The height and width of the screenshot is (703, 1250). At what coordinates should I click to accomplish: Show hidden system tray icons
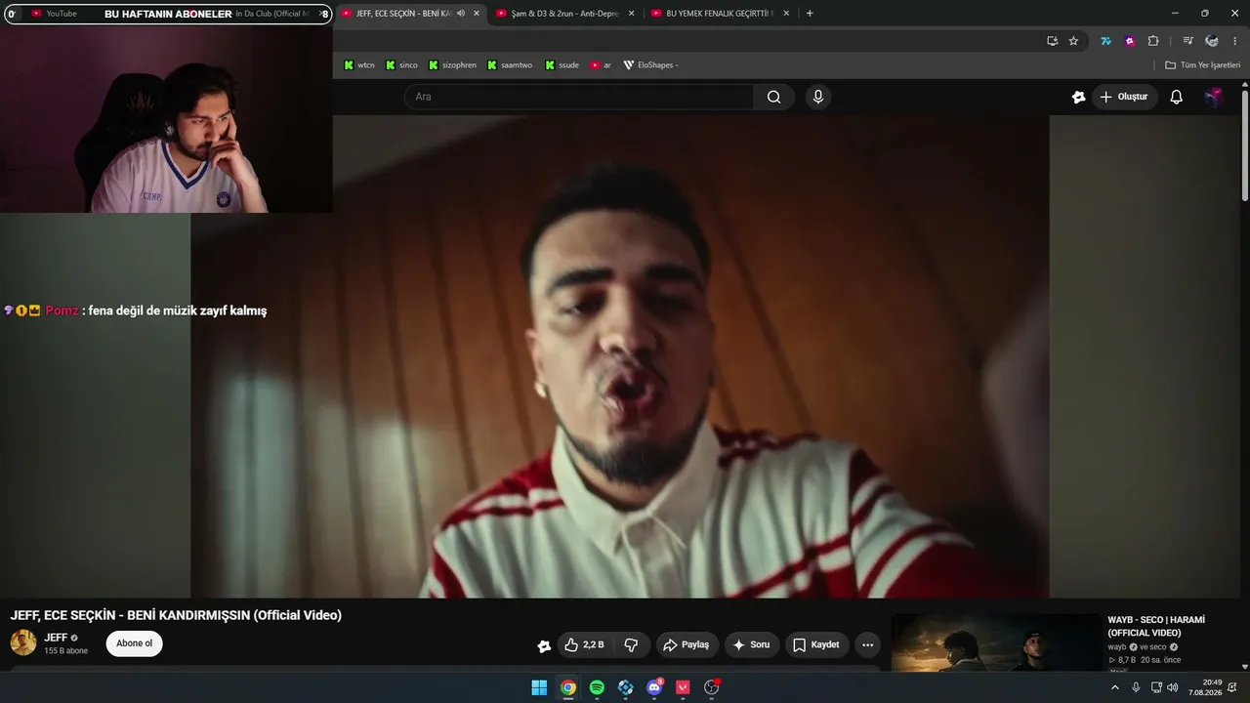tap(1115, 687)
